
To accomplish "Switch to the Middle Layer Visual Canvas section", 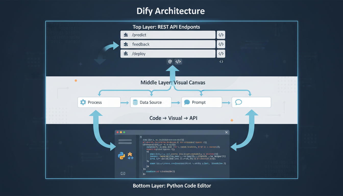I will point(173,82).
